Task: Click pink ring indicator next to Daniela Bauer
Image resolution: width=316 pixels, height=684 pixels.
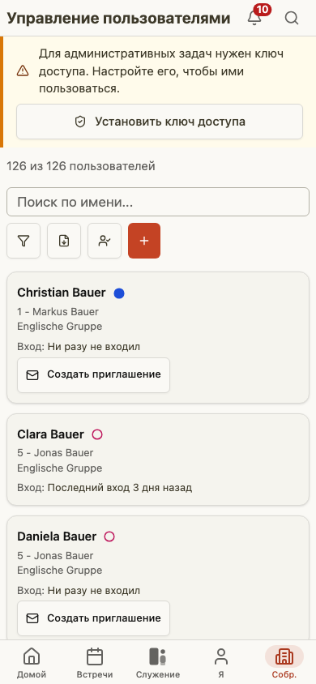Action: (109, 537)
